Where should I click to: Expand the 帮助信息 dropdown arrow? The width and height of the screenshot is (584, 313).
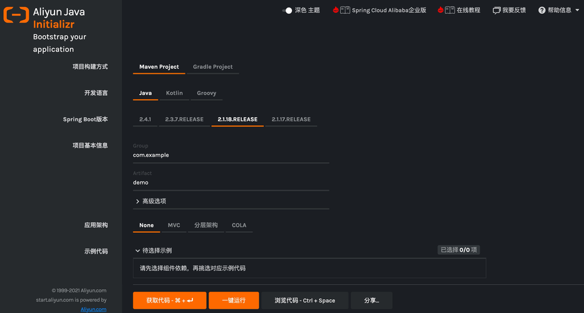(x=577, y=11)
